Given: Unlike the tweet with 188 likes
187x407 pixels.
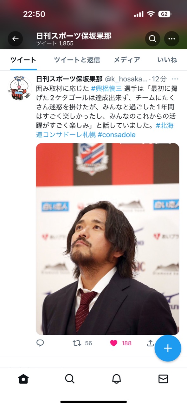Looking at the screenshot, I should [120, 343].
